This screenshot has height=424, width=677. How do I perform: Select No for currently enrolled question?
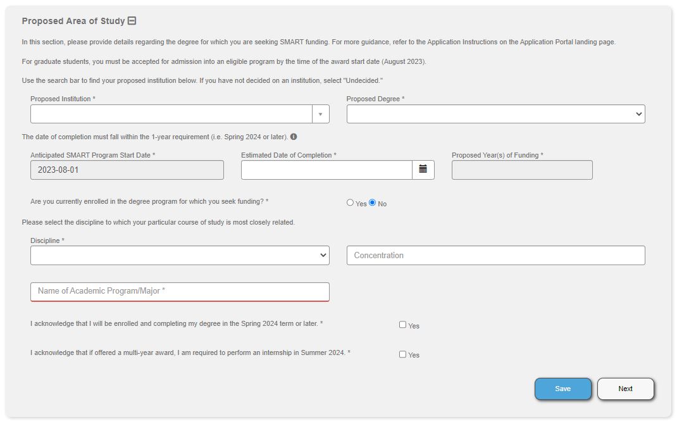click(x=373, y=203)
